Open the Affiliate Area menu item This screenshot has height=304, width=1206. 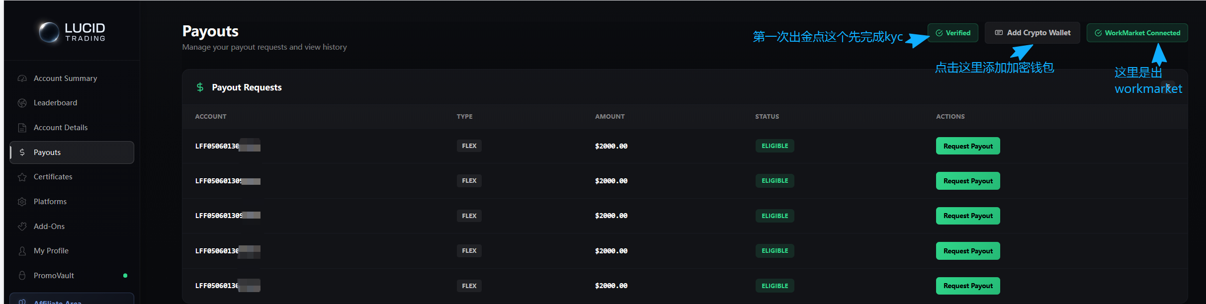click(72, 299)
